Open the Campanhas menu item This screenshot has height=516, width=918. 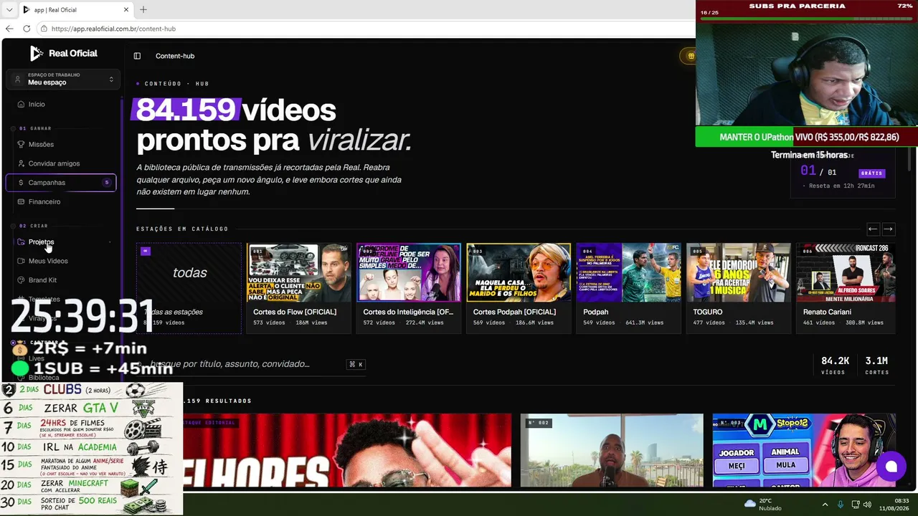61,183
